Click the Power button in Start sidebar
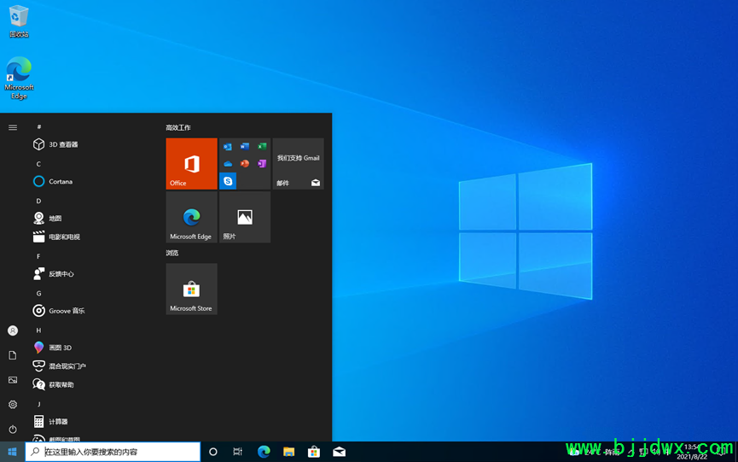This screenshot has height=462, width=738. pyautogui.click(x=13, y=430)
